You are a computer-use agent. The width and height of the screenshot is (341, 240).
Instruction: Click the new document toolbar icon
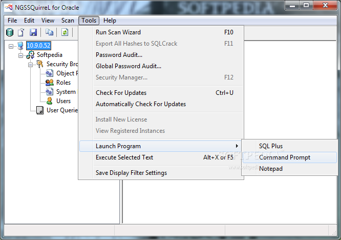pos(21,32)
